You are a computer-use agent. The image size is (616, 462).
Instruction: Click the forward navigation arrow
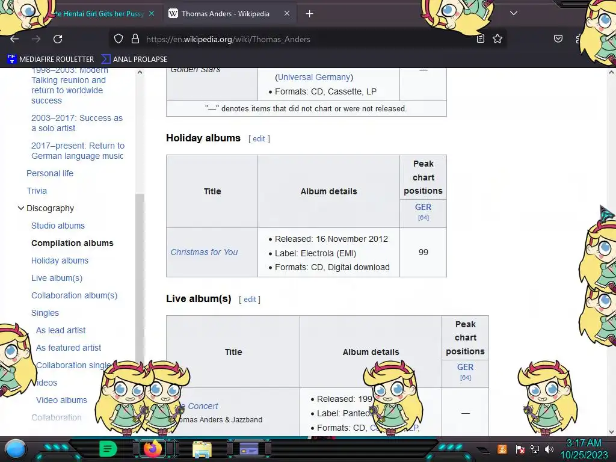tap(36, 39)
